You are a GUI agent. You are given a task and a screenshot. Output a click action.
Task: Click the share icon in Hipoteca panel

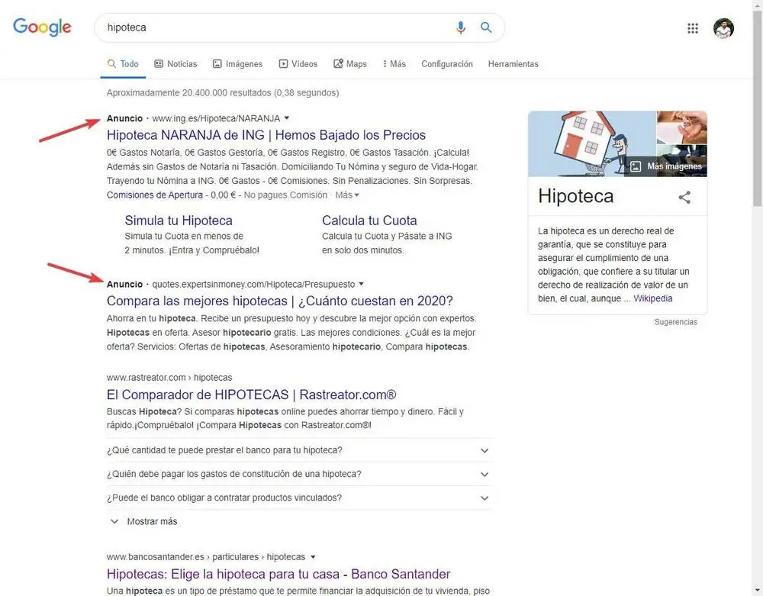[684, 197]
